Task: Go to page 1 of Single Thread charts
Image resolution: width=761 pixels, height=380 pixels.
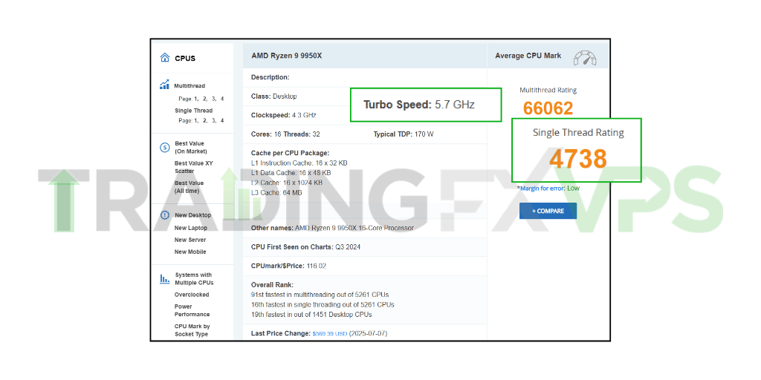Action: click(196, 120)
